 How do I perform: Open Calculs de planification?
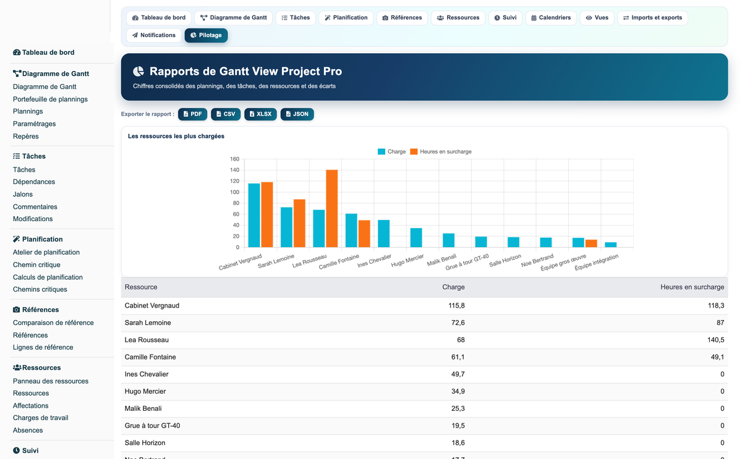point(48,277)
